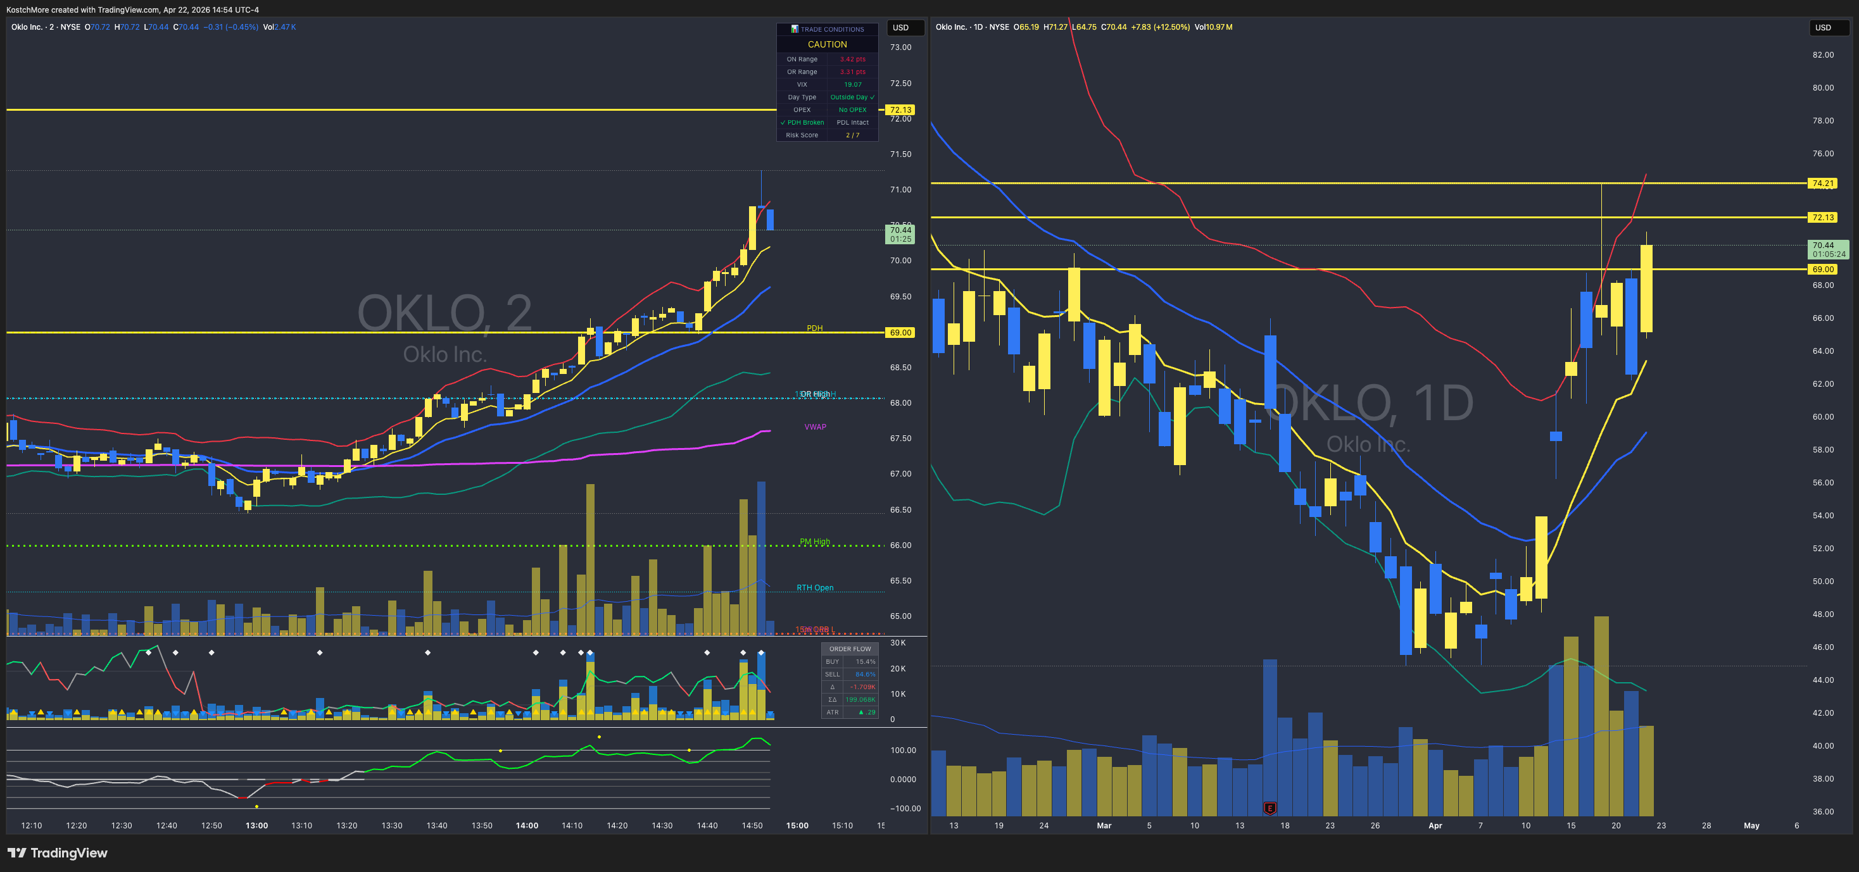Click the cumulative delta 199.068K value
The height and width of the screenshot is (872, 1859).
click(x=860, y=700)
